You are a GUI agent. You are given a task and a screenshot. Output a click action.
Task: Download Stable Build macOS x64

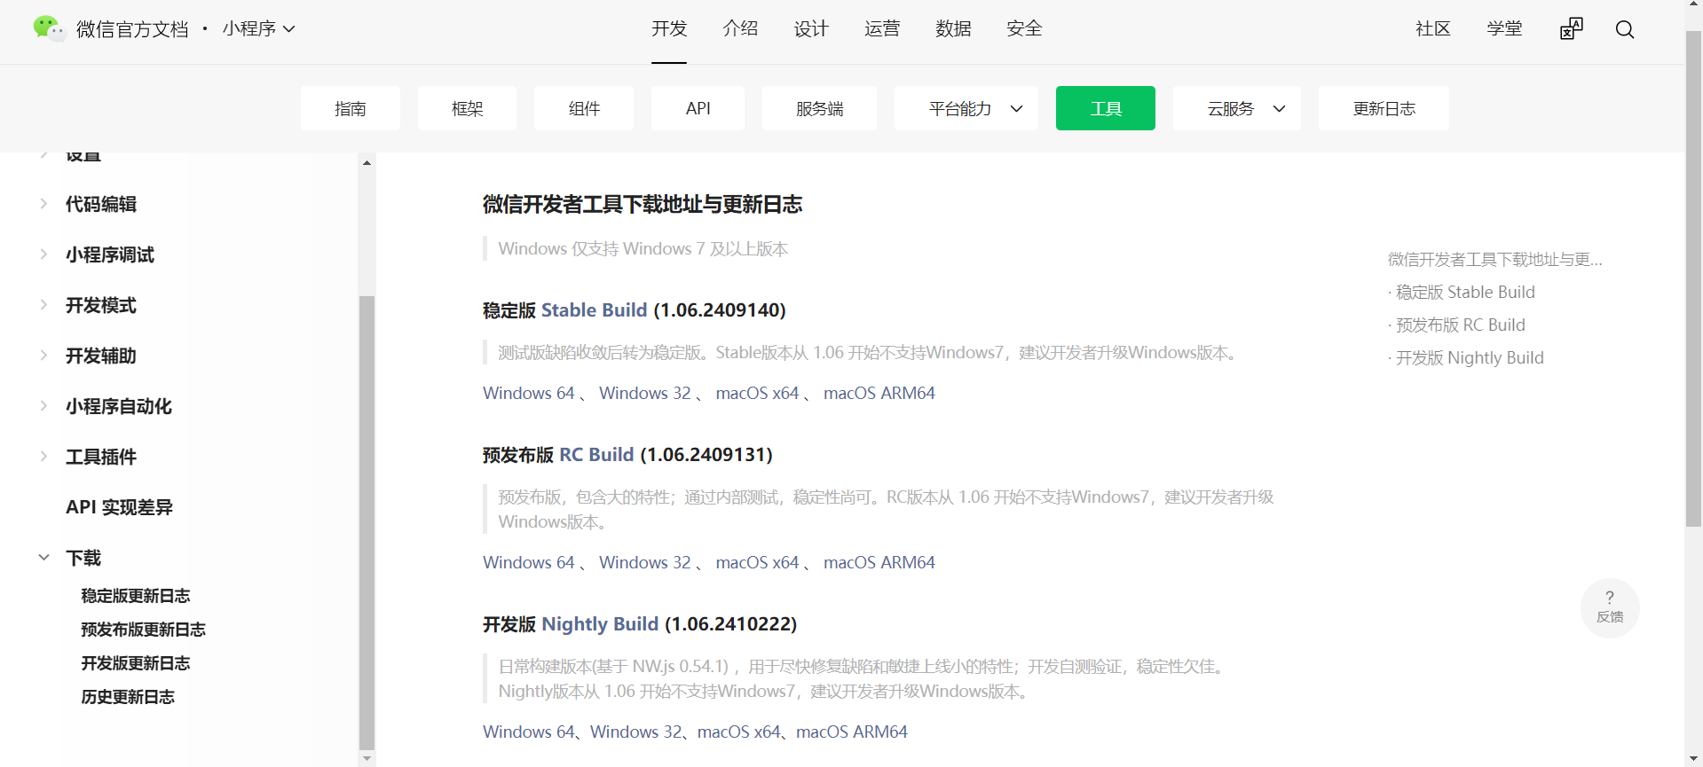758,393
